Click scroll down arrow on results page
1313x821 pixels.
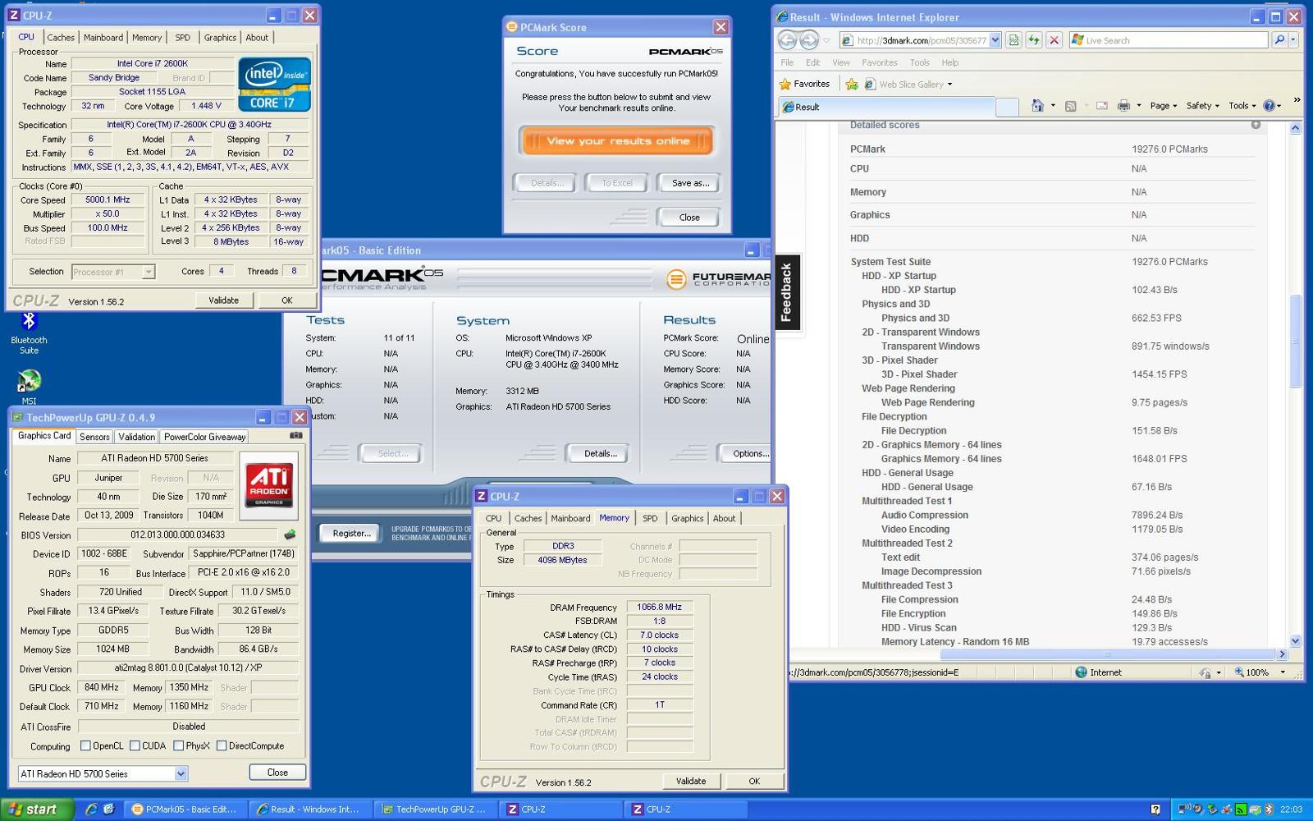[x=1296, y=641]
